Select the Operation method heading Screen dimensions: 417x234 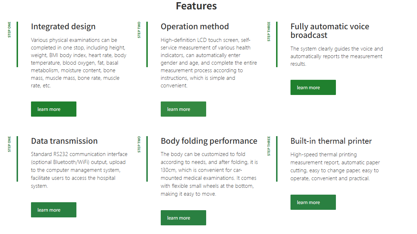[x=195, y=26]
